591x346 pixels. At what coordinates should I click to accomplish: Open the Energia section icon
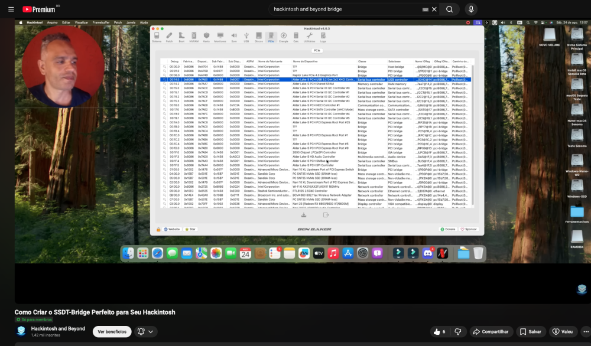284,37
